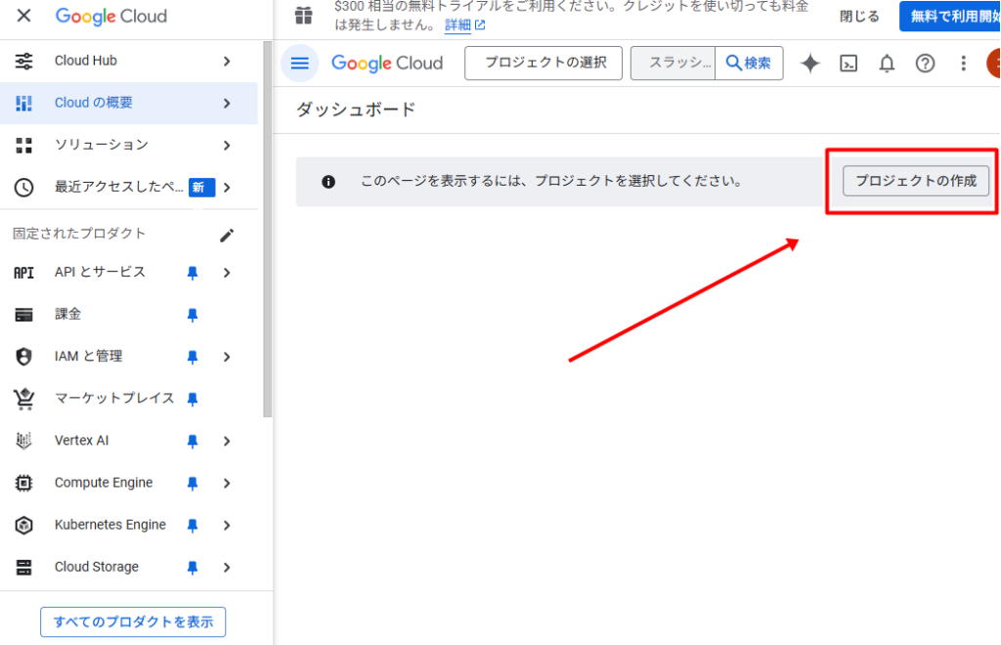Viewport: 1001px width, 645px height.
Task: Click the gift icon on the trial banner
Action: (303, 16)
